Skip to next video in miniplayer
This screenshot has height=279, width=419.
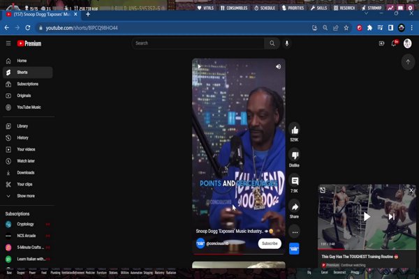click(x=392, y=217)
